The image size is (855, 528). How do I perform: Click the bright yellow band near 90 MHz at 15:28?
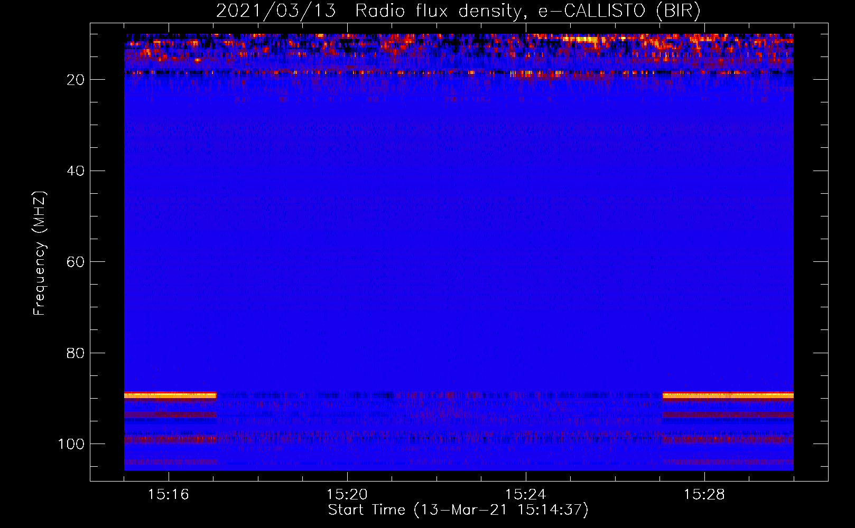pos(728,395)
